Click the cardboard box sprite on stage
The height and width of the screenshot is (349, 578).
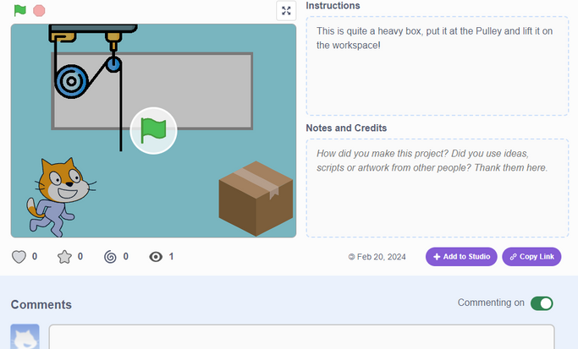pyautogui.click(x=256, y=199)
